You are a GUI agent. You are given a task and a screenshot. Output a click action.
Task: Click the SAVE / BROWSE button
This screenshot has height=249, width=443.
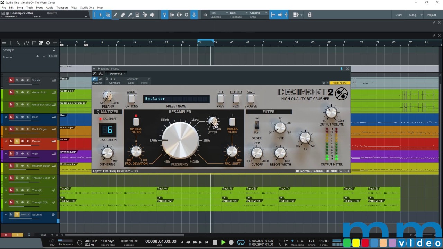tap(251, 99)
